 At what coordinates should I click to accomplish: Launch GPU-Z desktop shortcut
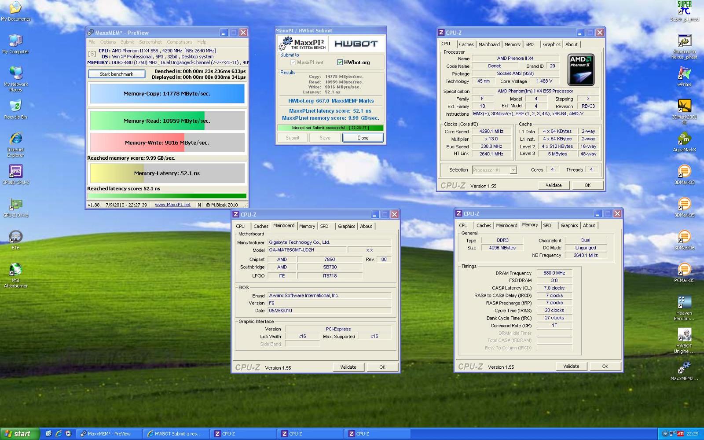point(15,207)
